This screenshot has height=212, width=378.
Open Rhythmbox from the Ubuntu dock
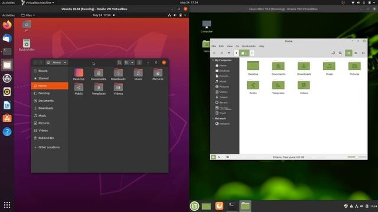pyautogui.click(x=7, y=92)
